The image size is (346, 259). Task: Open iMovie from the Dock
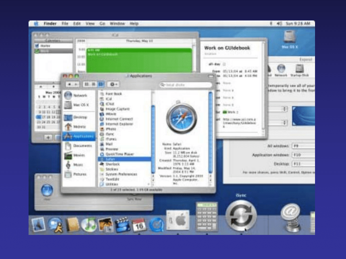(122, 224)
